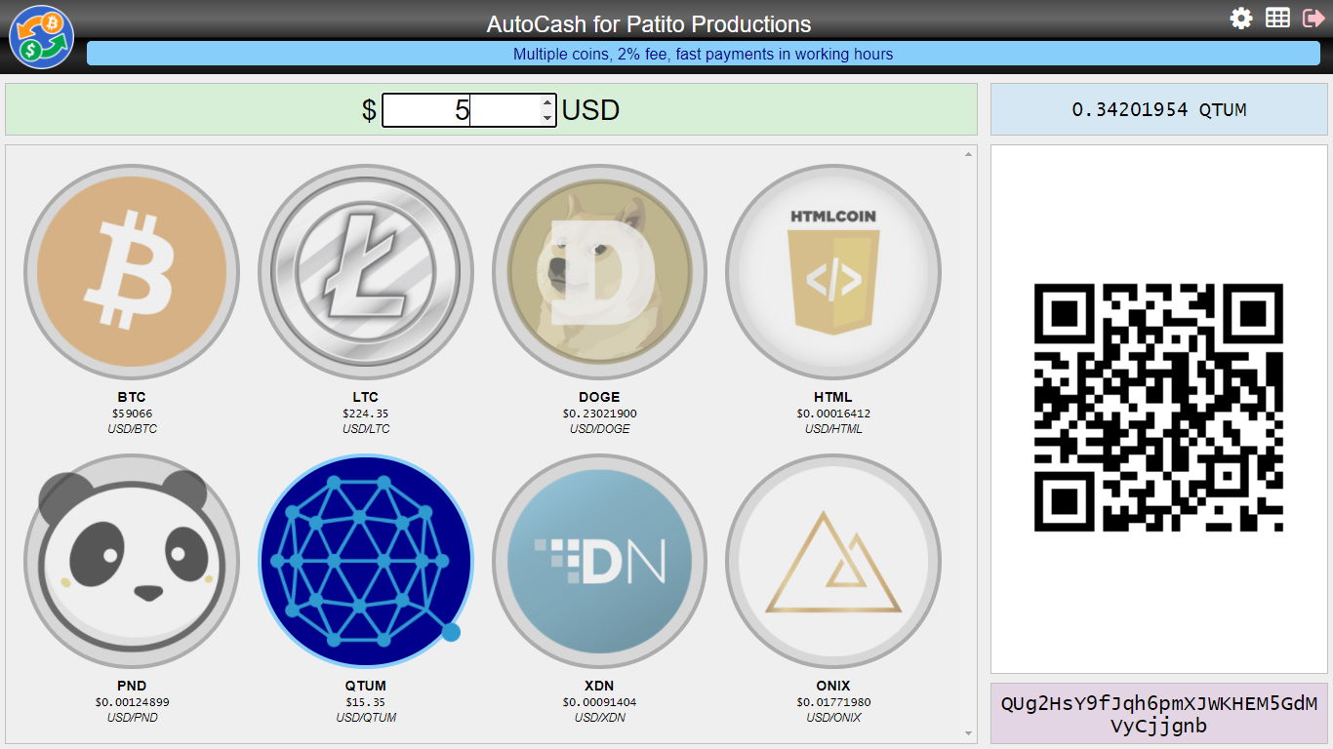
Task: Click the QTUM wallet address box
Action: click(x=1159, y=714)
